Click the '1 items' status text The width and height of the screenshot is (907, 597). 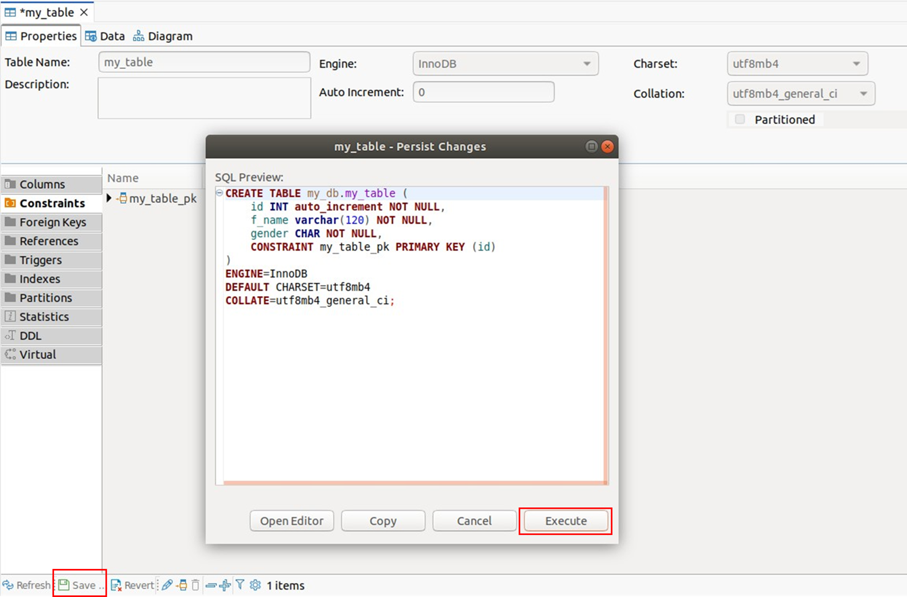click(286, 585)
